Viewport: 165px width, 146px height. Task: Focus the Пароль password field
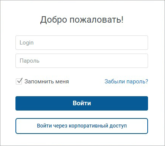(x=82, y=61)
